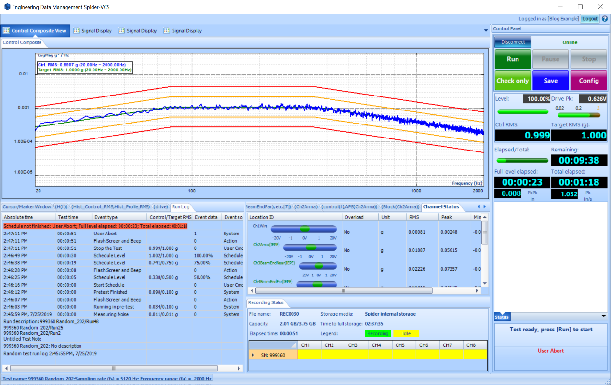
Task: Click the Storage media Spider internal storage text
Action: (x=390, y=314)
